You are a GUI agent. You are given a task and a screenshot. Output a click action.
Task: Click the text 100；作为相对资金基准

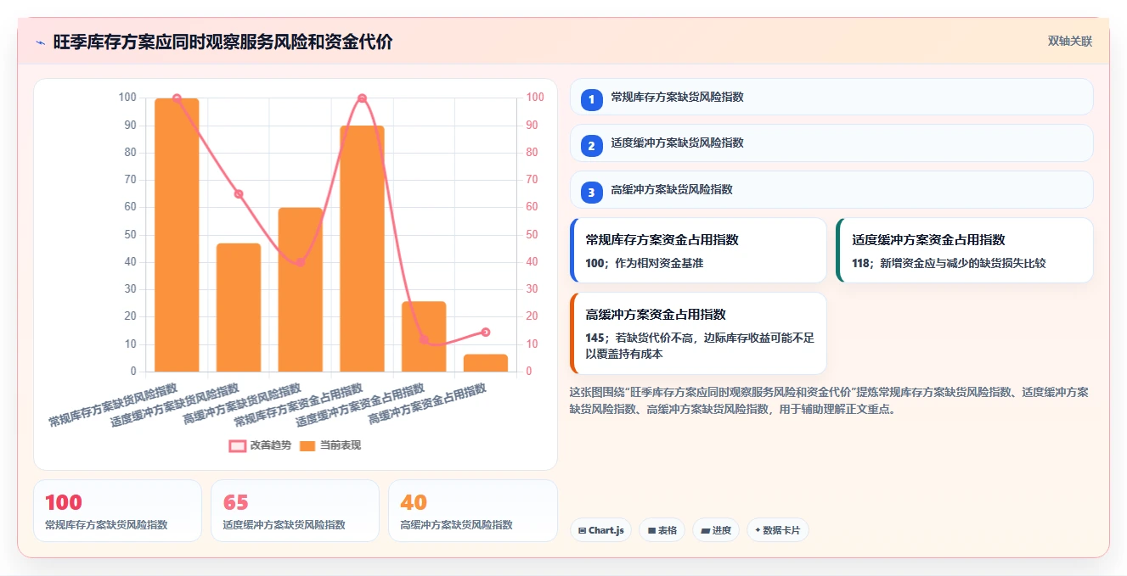[x=645, y=263]
